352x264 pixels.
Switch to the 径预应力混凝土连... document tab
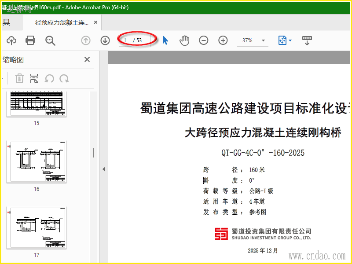[x=62, y=22]
